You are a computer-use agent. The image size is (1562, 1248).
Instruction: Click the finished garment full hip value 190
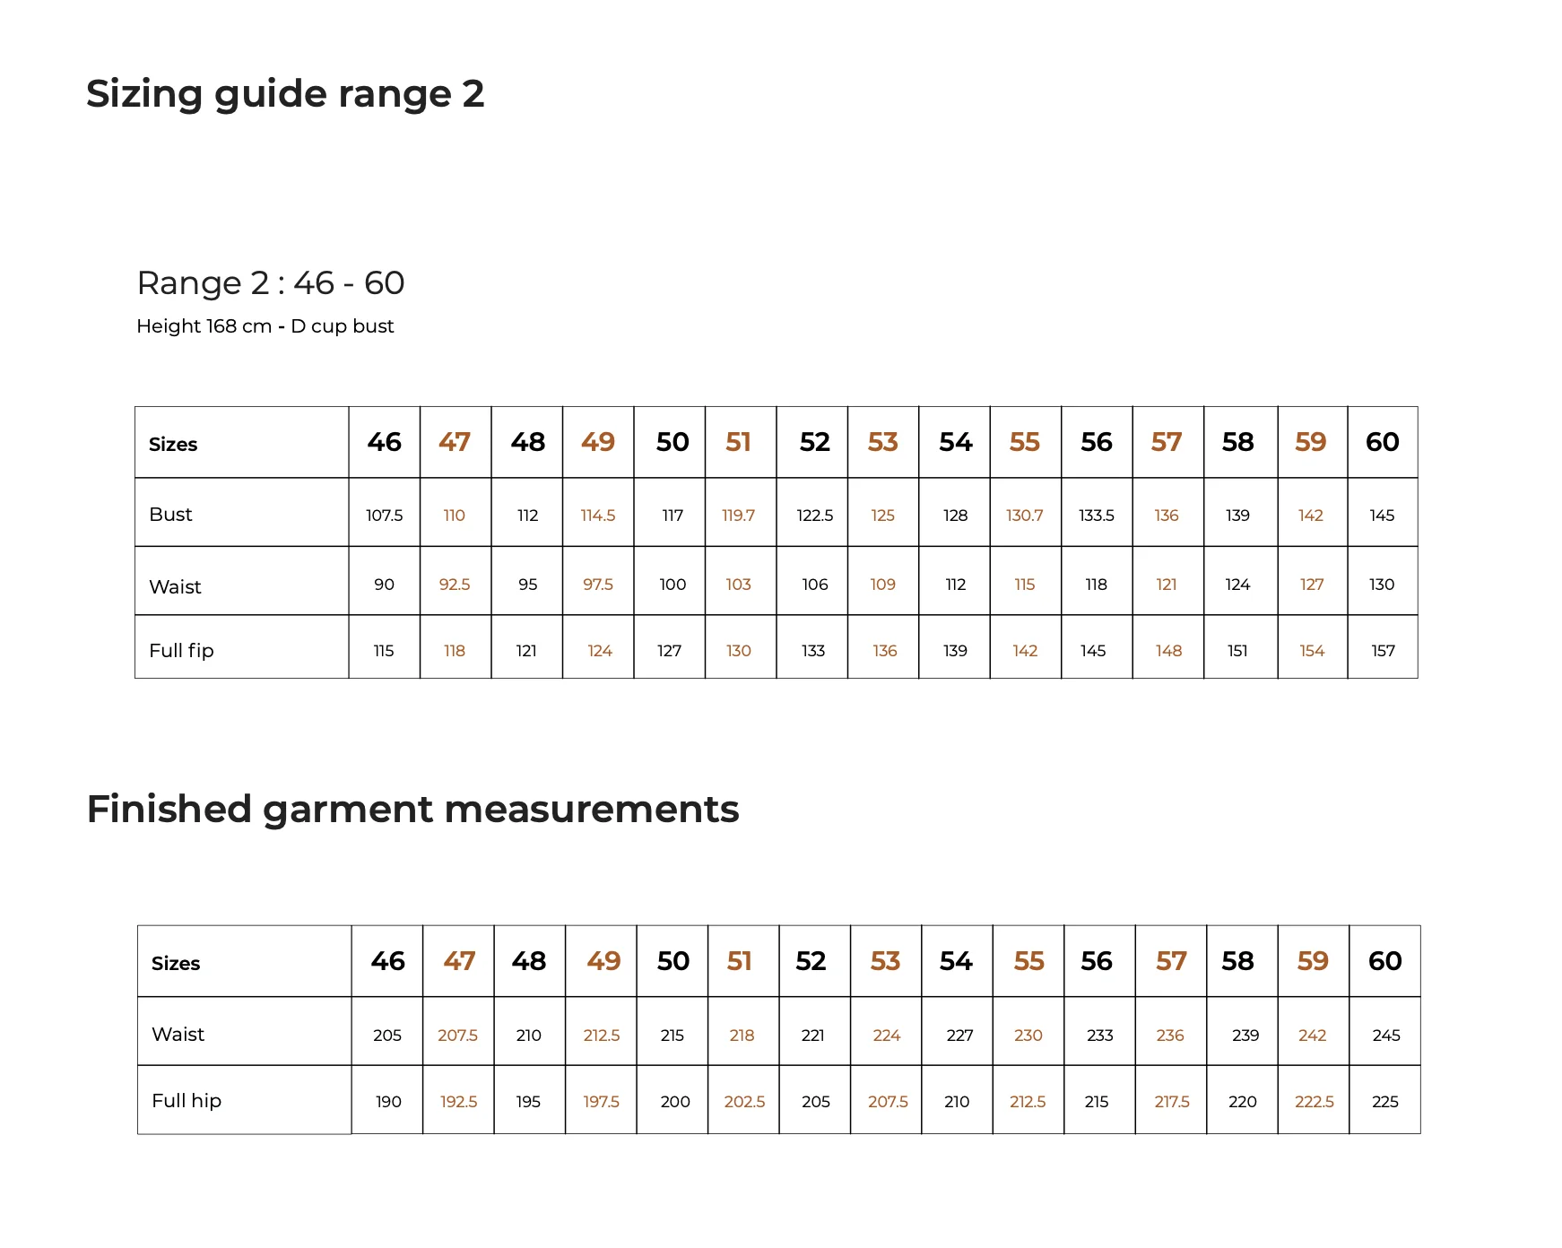tap(388, 1102)
